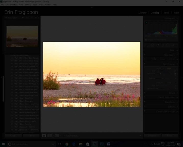Switch to Before/After view in toolbar
Screen dimensions: 183x147
(x=50, y=136)
